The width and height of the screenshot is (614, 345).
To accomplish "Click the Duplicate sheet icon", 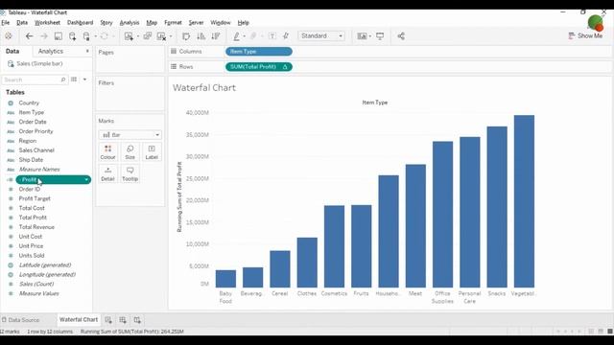I will pos(147,36).
